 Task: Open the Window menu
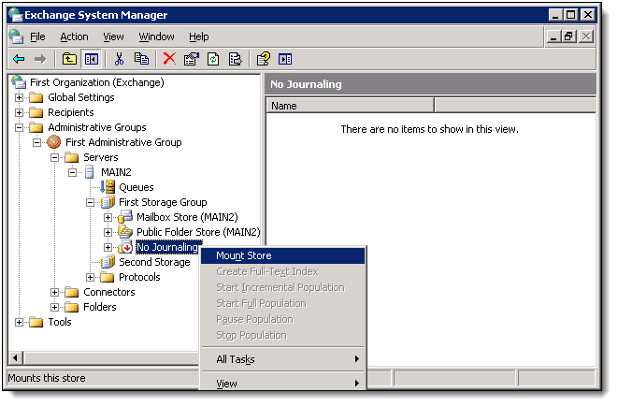156,36
